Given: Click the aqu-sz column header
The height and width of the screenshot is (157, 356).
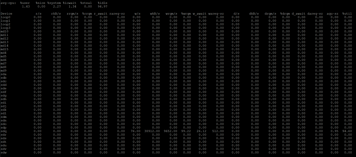Looking at the screenshot, I should click(x=333, y=14).
